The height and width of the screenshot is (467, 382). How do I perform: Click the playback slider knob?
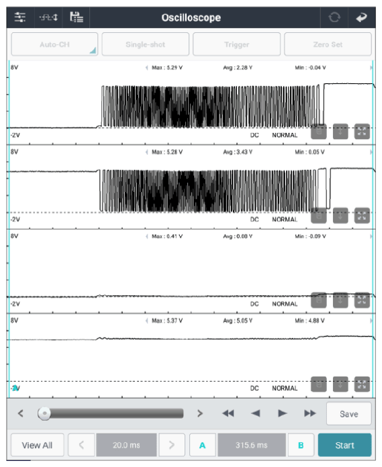point(44,413)
